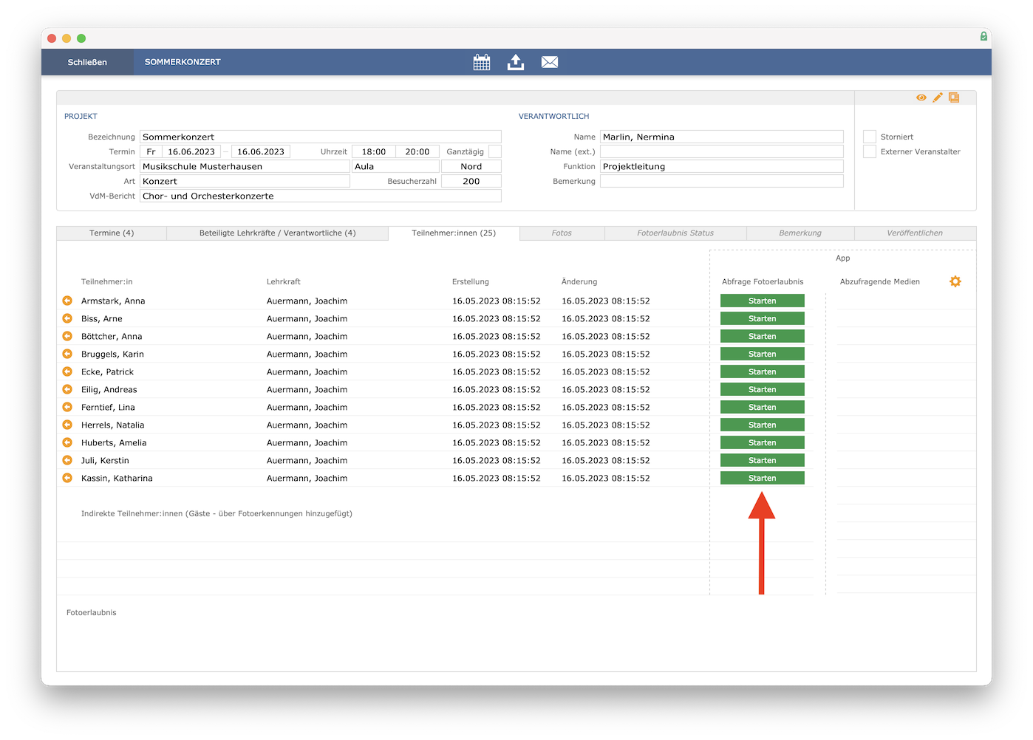
Task: Click Starten for Bruggels, Karin
Action: 763,354
